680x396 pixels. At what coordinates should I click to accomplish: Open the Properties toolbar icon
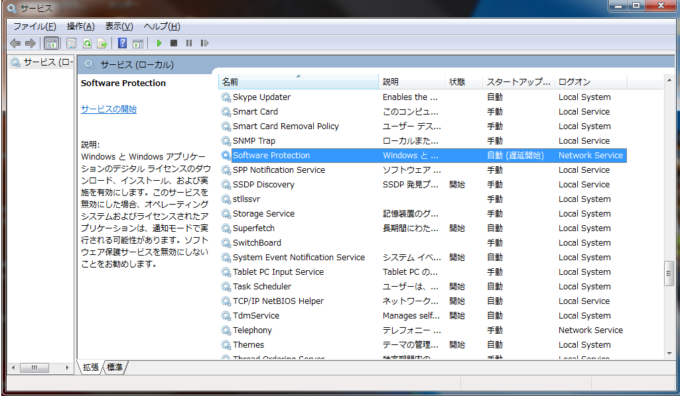[x=71, y=43]
